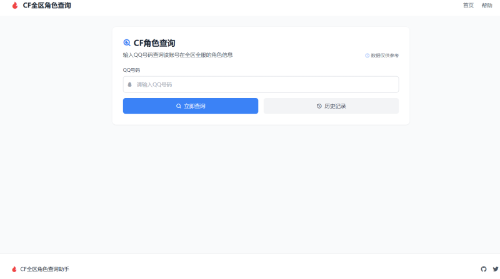Open the Twitter icon in footer

coord(496,269)
